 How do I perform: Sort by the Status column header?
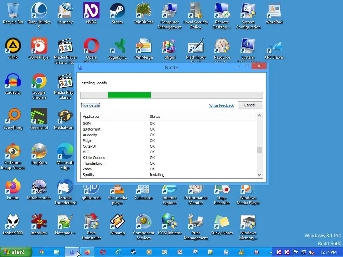202,116
